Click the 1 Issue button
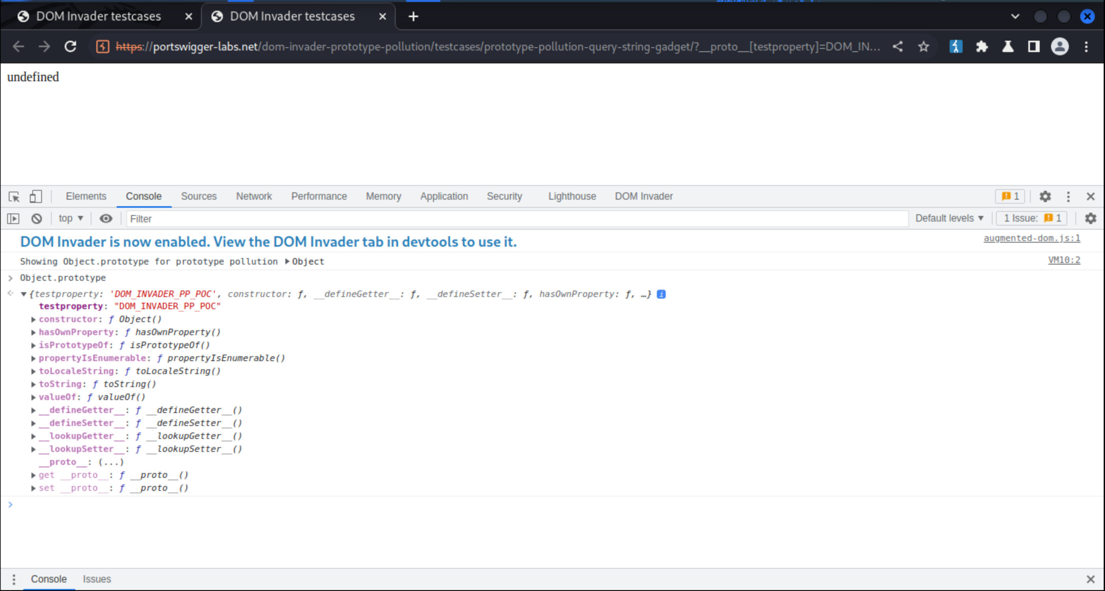 (x=1032, y=218)
